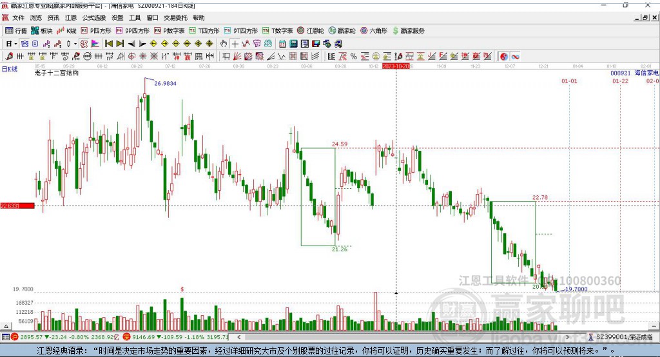The image size is (660, 357).
Task: Click the last yellow diamond four-arrow icon
Action: click(x=209, y=44)
